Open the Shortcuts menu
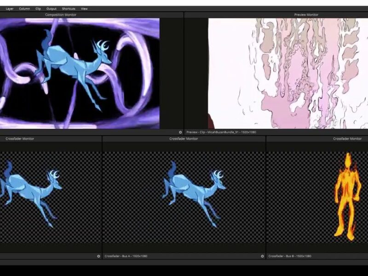The width and height of the screenshot is (368, 276). click(x=69, y=9)
